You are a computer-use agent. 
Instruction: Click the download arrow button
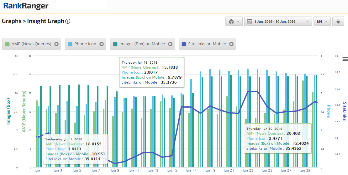coord(338,22)
